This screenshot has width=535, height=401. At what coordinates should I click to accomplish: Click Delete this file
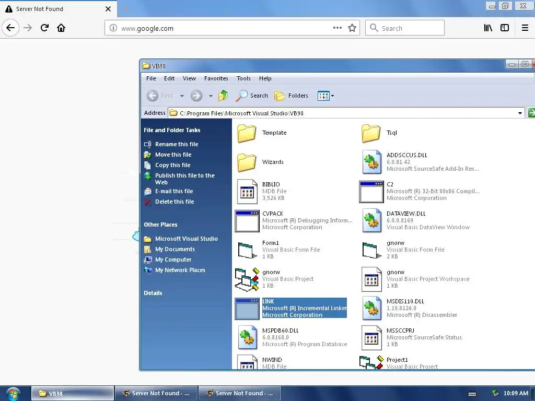[175, 202]
